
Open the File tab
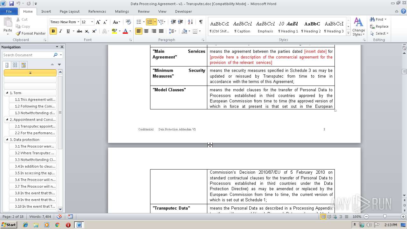[9, 11]
